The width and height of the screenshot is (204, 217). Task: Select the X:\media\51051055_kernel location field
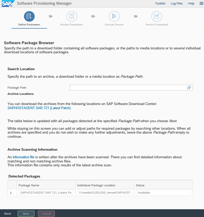(104, 193)
